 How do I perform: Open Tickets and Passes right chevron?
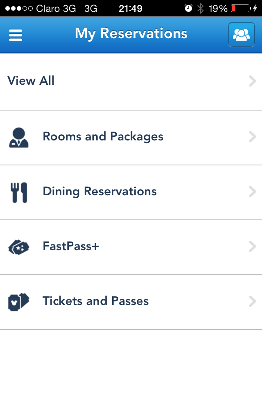(x=252, y=301)
